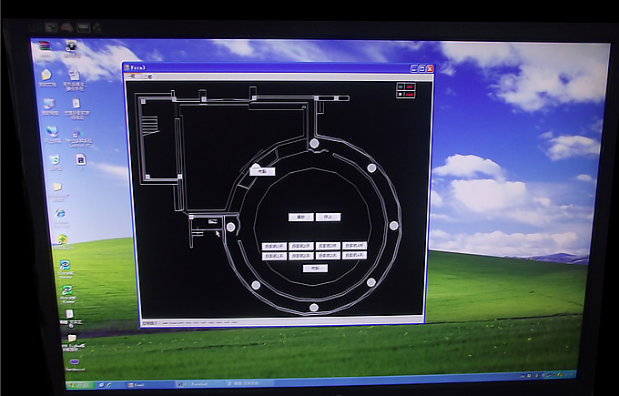619x396 pixels.
Task: Launch Internet Explorer from the desktop
Action: click(61, 213)
